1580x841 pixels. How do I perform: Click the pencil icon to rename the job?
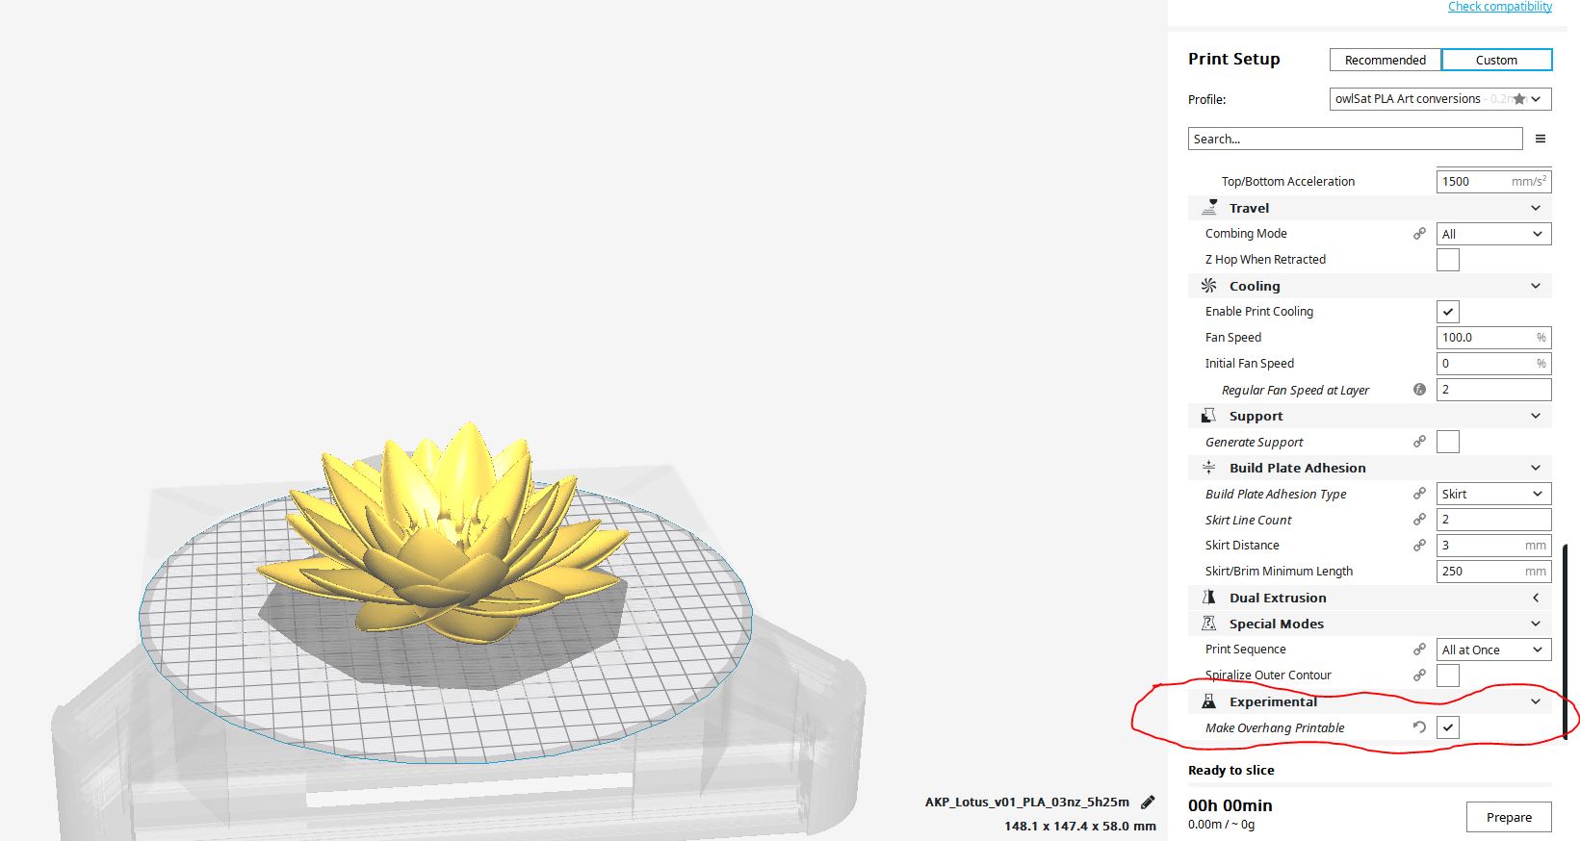tap(1148, 802)
